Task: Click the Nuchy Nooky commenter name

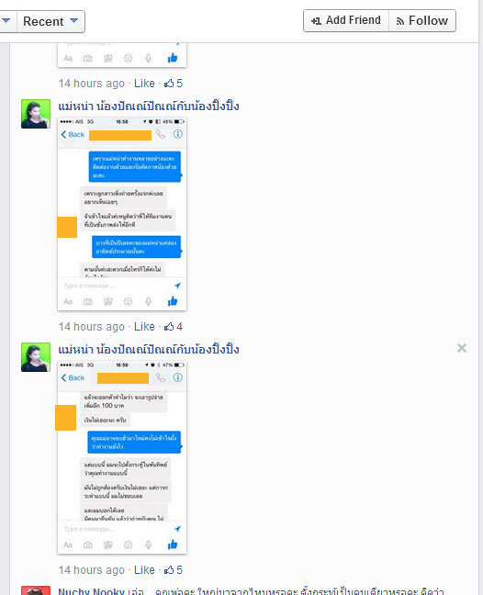Action: [91, 591]
